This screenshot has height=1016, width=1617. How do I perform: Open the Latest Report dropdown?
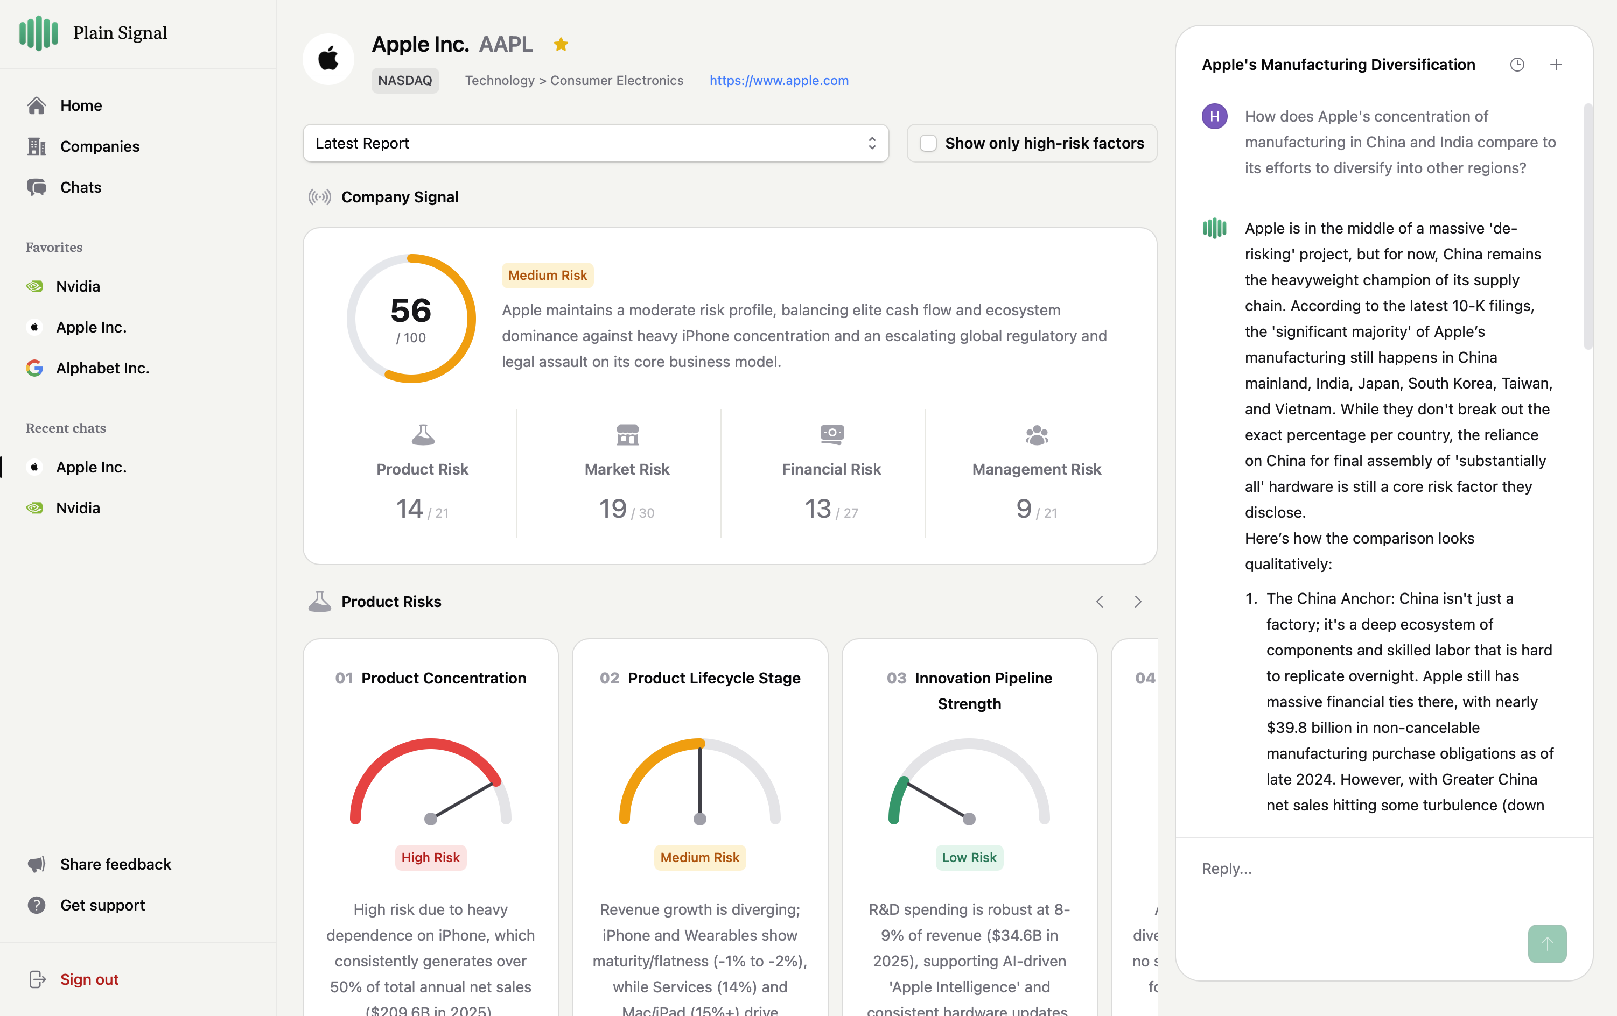[595, 143]
